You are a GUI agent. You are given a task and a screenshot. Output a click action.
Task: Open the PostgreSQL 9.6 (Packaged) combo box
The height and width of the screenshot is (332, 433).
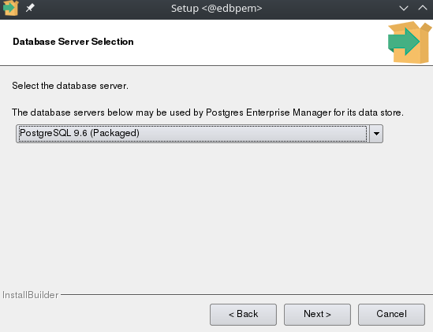200,134
